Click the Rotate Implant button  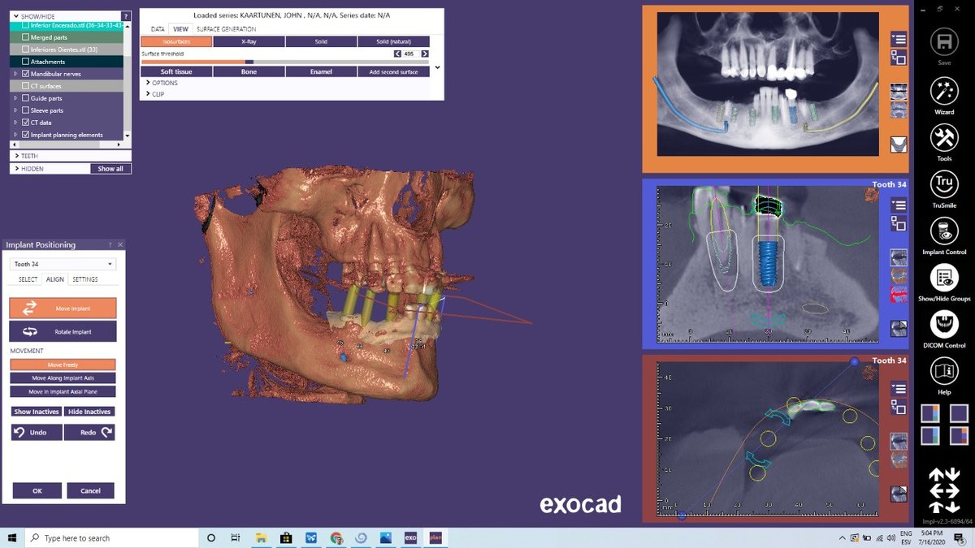pyautogui.click(x=63, y=331)
